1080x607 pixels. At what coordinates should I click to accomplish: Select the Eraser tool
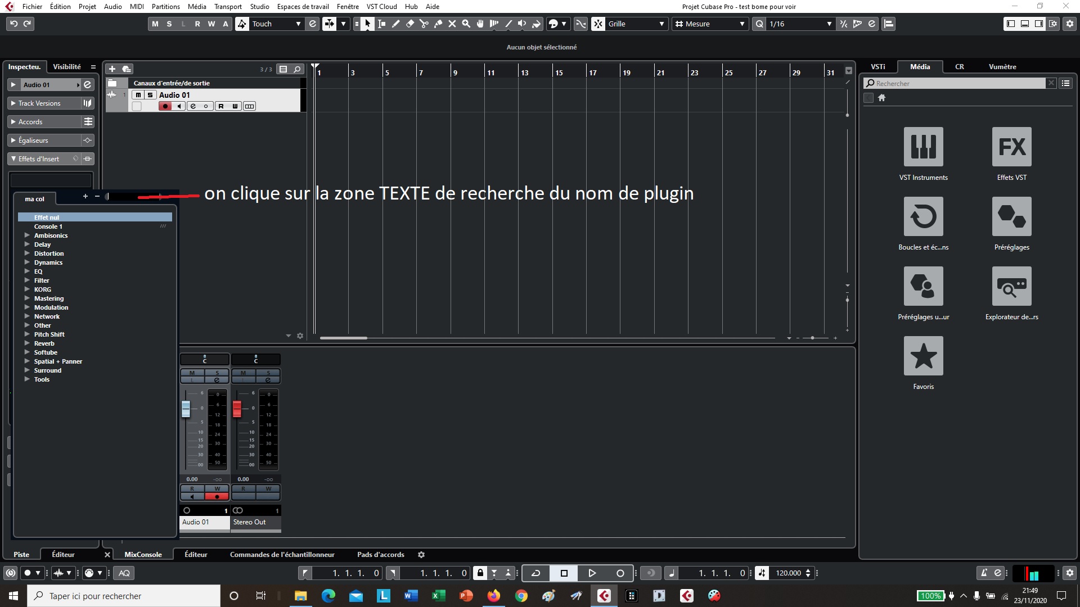pyautogui.click(x=409, y=24)
